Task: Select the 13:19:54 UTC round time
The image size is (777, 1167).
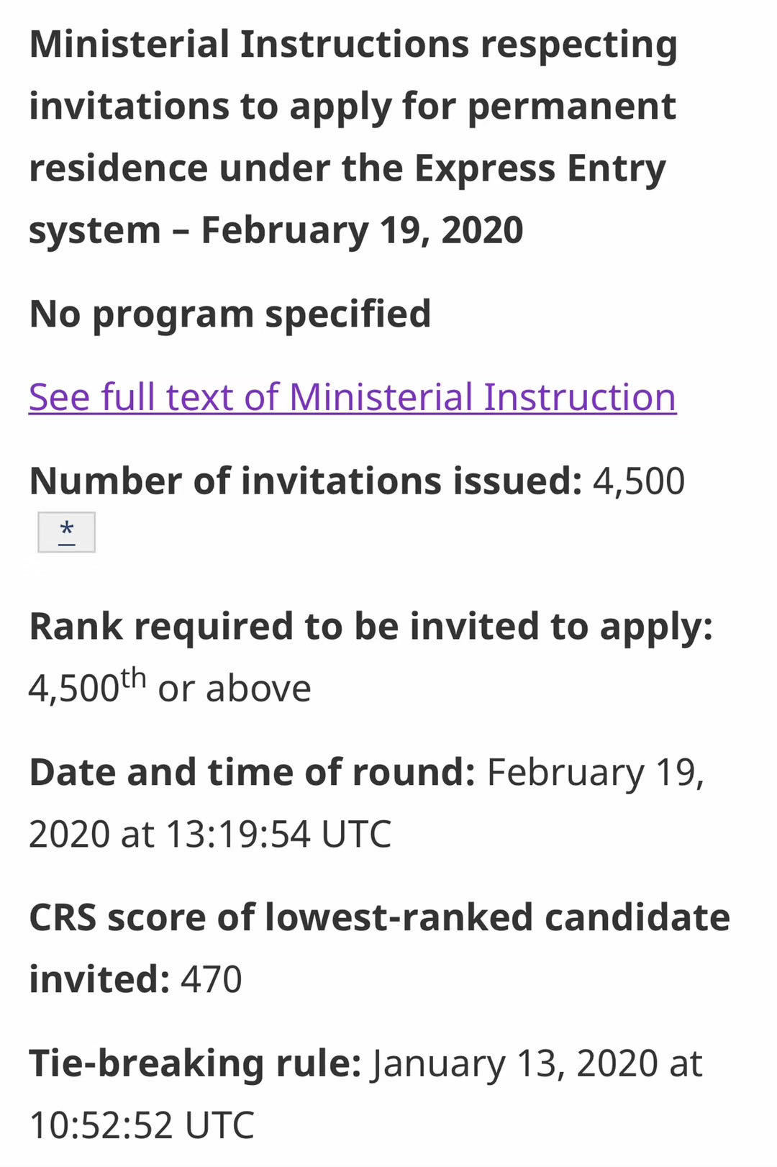Action: (278, 835)
